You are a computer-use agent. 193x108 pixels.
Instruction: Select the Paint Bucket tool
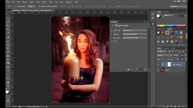[8, 56]
